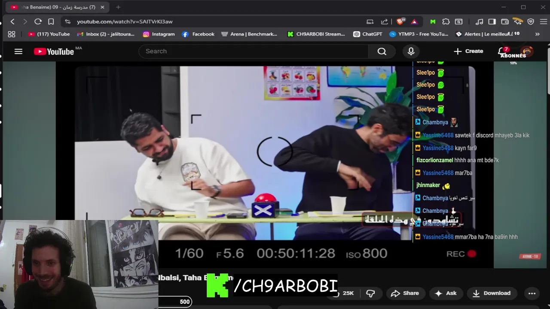Click the YouTube Search input field

(x=254, y=51)
